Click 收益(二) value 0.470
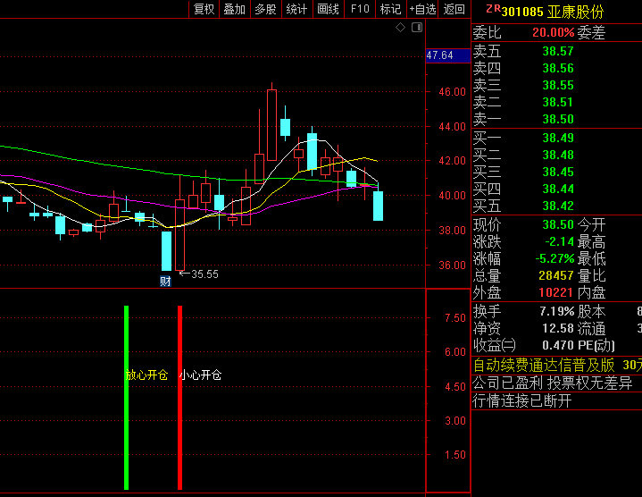Screen dimensions: 642x497 (558, 345)
